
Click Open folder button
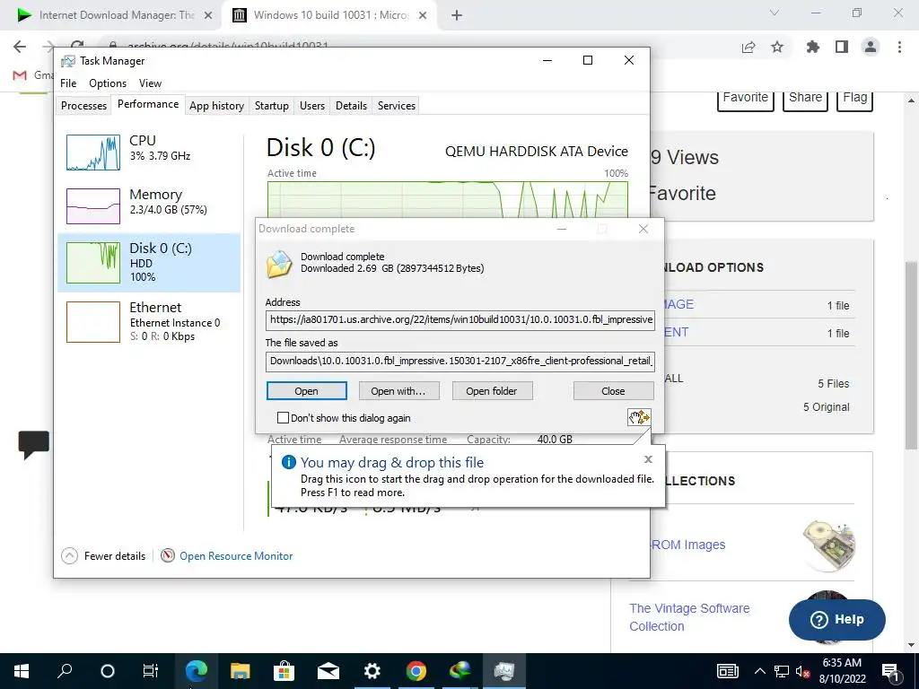pyautogui.click(x=492, y=391)
